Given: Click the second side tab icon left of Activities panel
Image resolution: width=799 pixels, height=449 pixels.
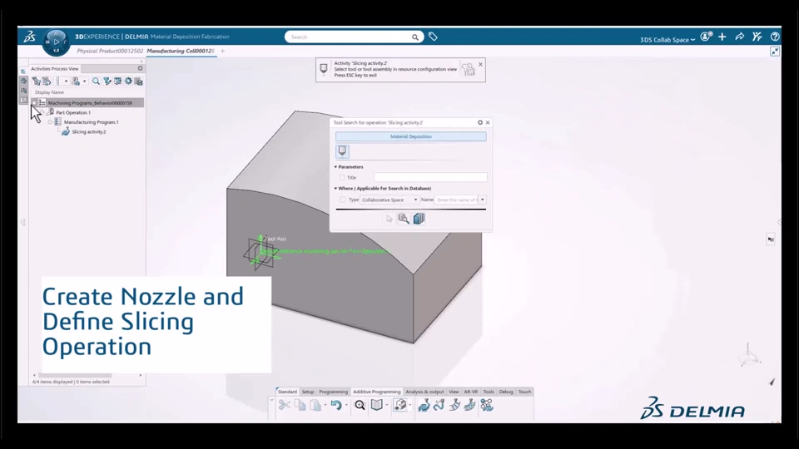Looking at the screenshot, I should 23,81.
